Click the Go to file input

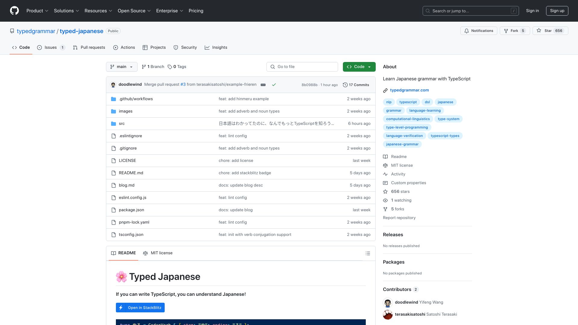click(x=302, y=67)
